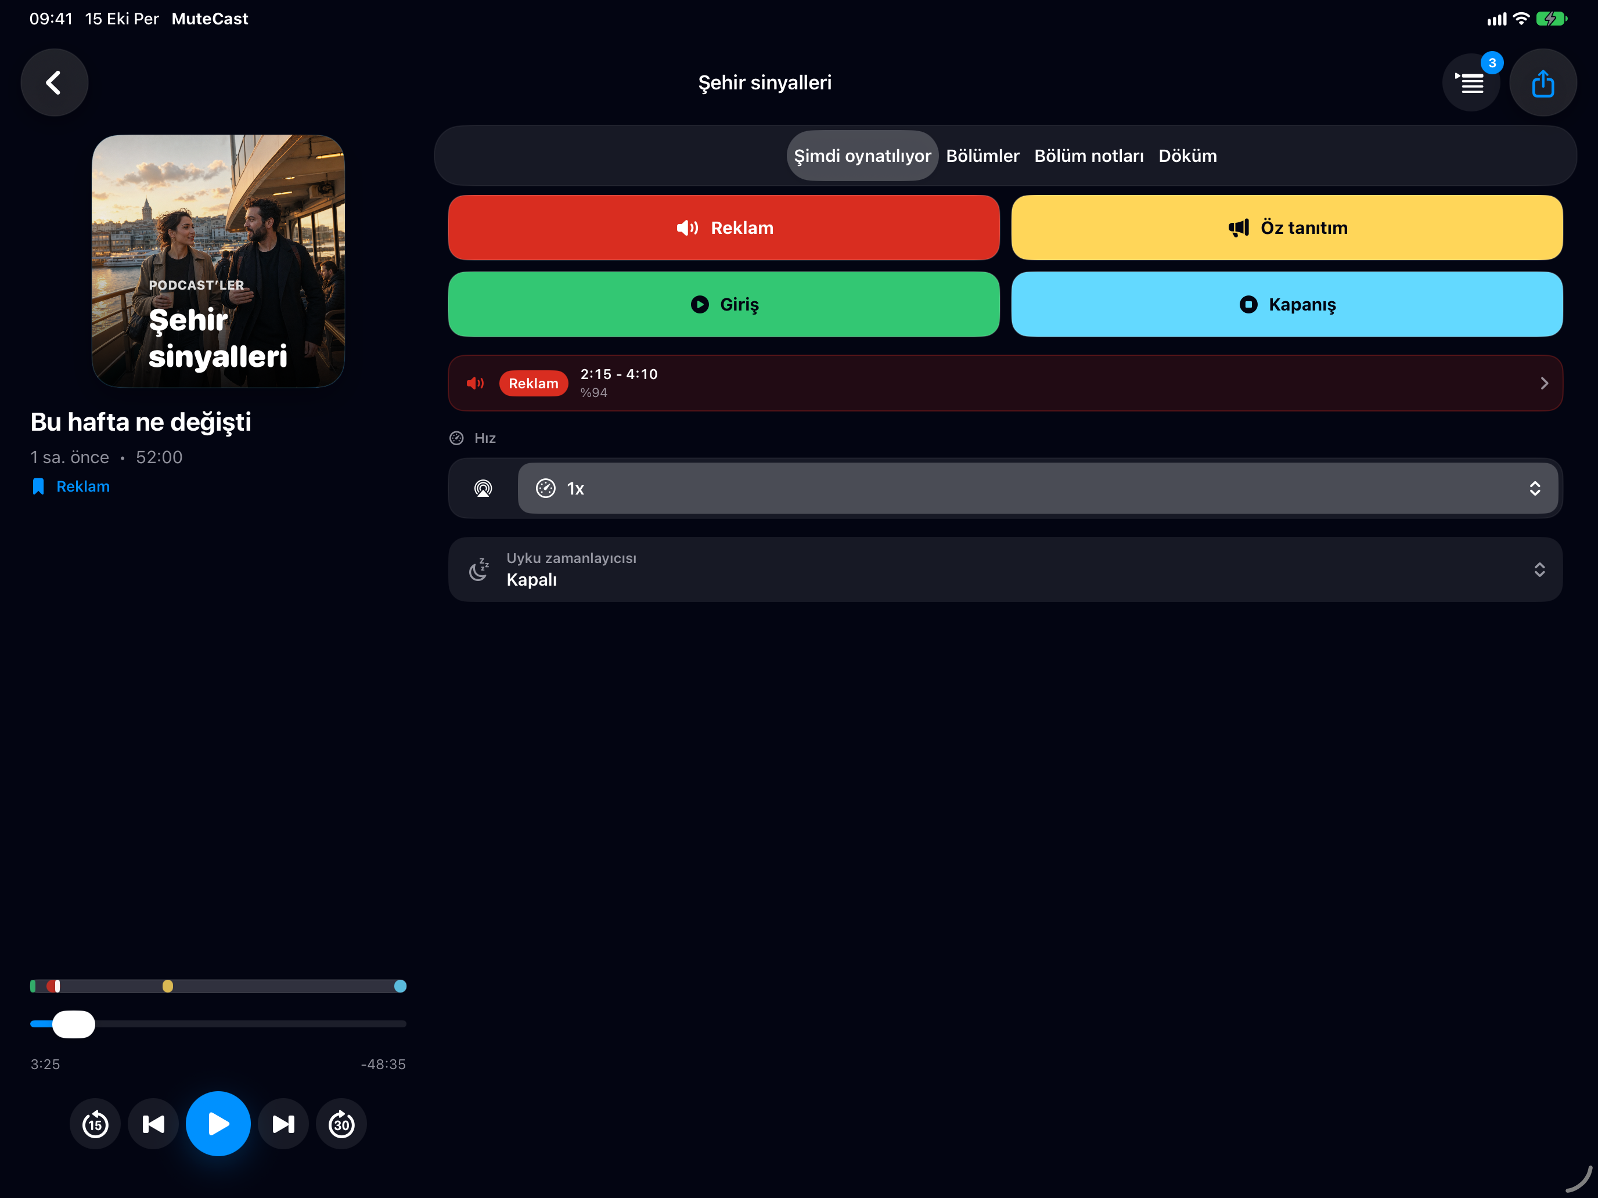1598x1198 pixels.
Task: Tap the Wi-Fi icon in status bar
Action: click(x=1521, y=19)
